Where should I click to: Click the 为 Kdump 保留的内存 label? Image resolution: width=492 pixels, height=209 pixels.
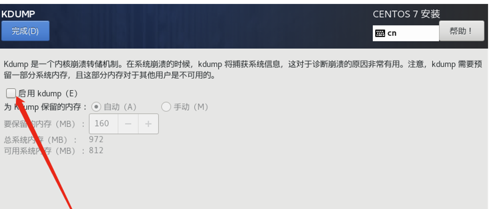(x=46, y=107)
